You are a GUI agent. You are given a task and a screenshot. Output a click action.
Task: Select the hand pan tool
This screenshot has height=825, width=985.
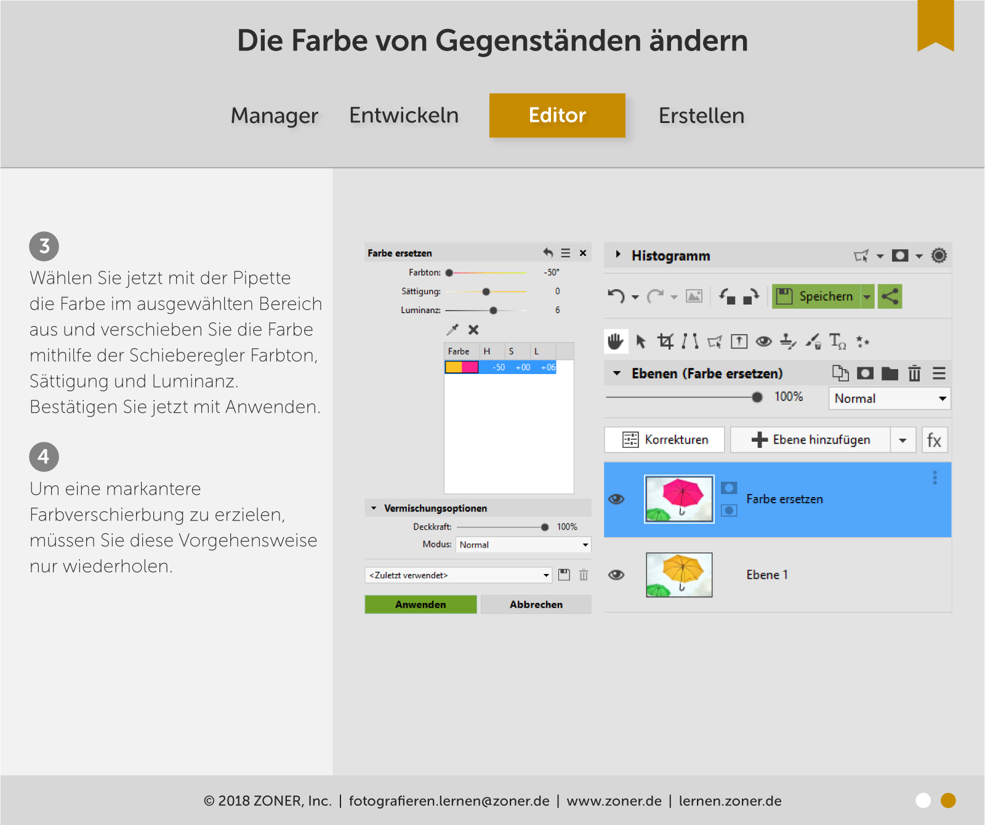pos(616,341)
